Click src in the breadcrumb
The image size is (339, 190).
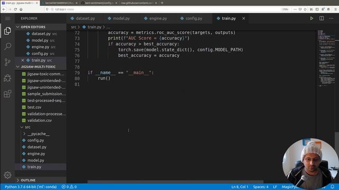pos(74,27)
